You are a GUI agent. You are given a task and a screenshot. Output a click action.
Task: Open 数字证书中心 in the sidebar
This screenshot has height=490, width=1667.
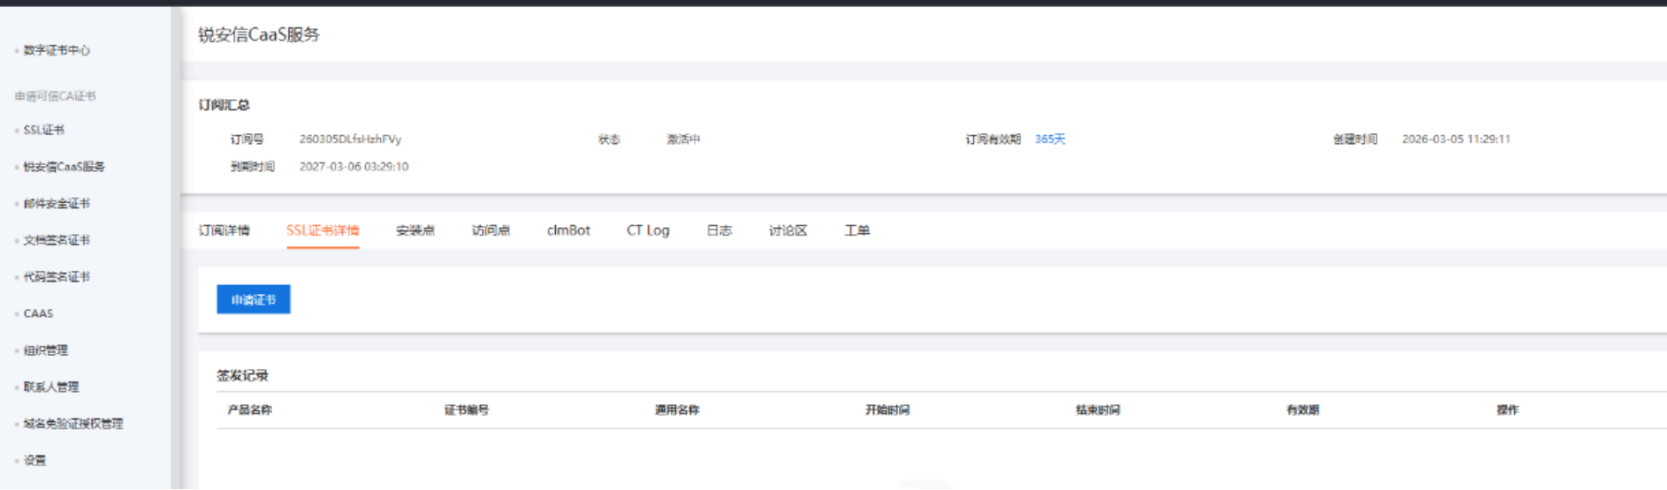[57, 50]
